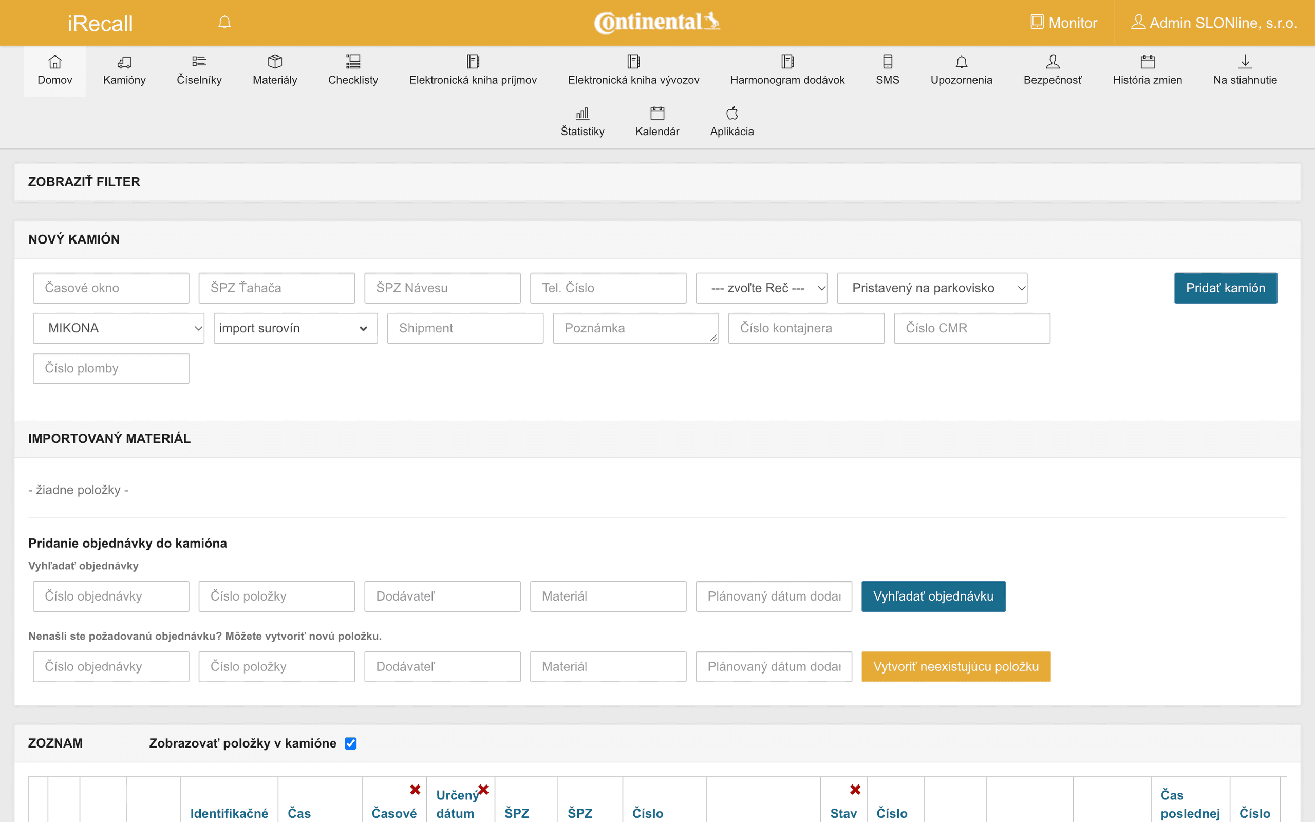Click Vytvoriť neexistujúcu položku button
This screenshot has width=1315, height=822.
(x=956, y=666)
